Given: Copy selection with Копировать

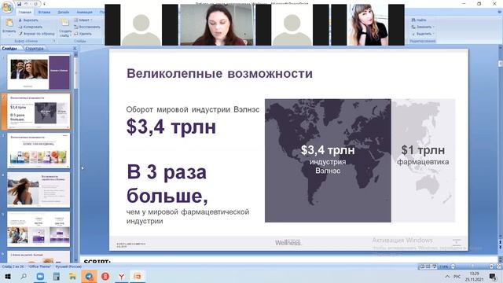Looking at the screenshot, I should (x=31, y=27).
